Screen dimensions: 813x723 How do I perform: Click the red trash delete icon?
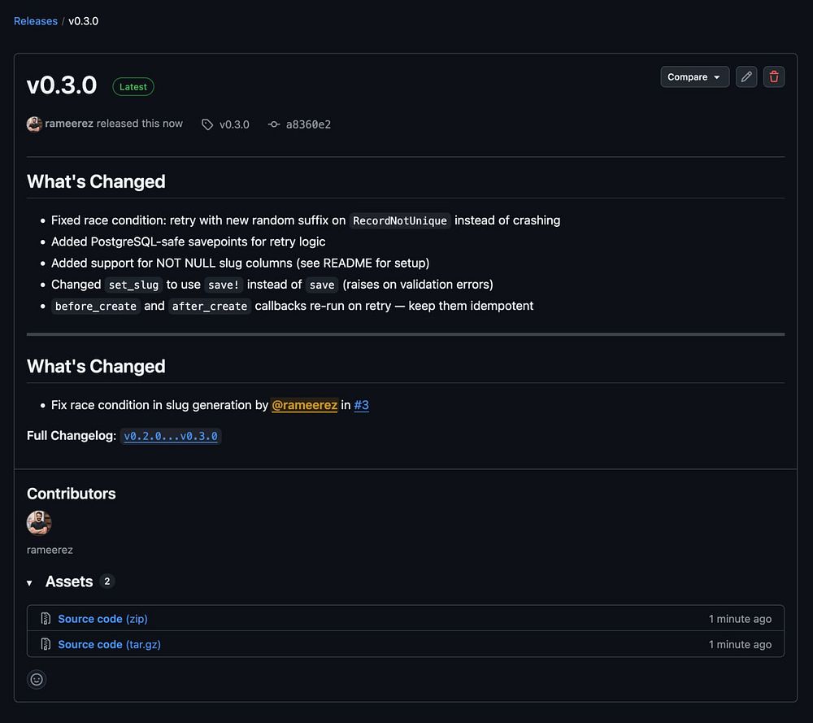pos(774,76)
